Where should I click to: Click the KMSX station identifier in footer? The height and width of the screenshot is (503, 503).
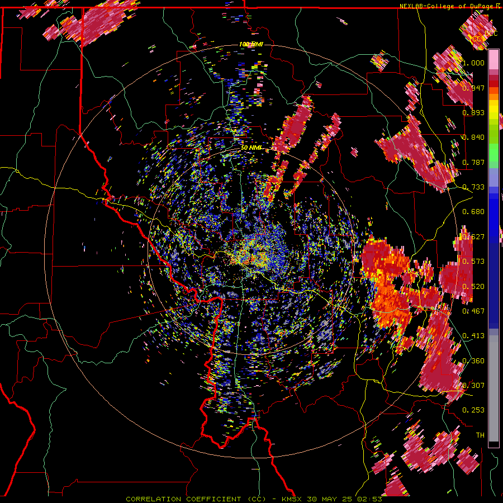[292, 499]
